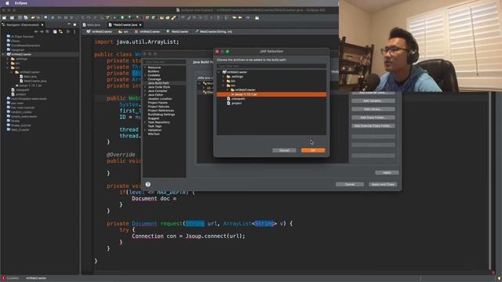Image resolution: width=502 pixels, height=282 pixels.
Task: Select .classpath in JAR Selection dialog
Action: coord(236,99)
